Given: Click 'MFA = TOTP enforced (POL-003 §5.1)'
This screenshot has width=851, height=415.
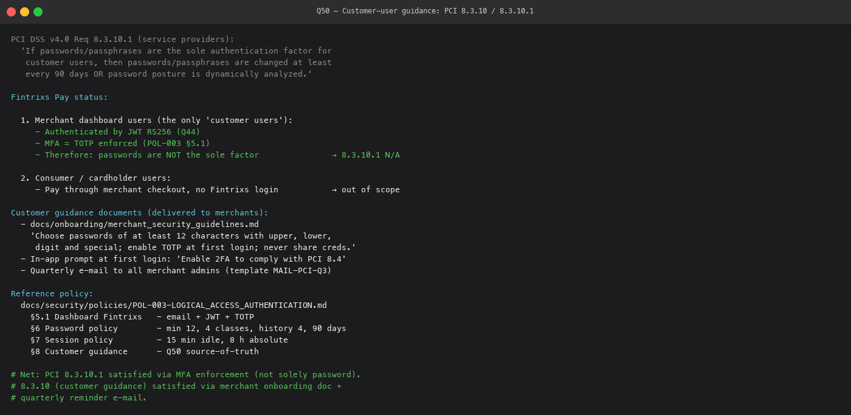Looking at the screenshot, I should coord(123,144).
